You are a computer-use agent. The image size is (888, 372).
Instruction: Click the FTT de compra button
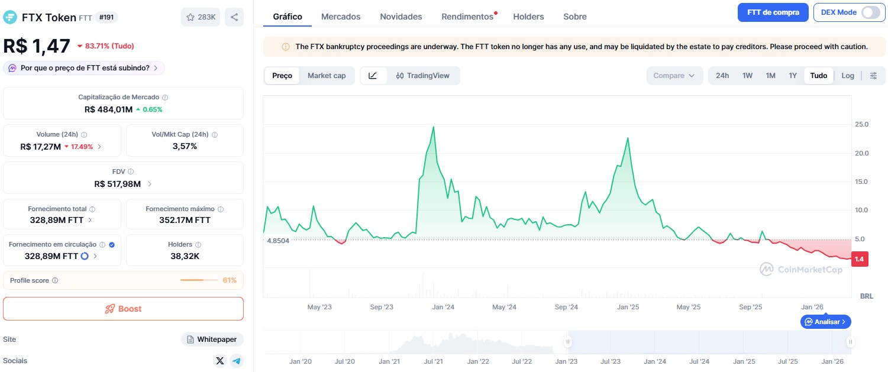click(773, 12)
